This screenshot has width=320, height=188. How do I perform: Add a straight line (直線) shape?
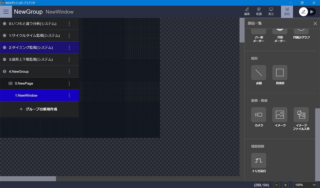pos(258,73)
